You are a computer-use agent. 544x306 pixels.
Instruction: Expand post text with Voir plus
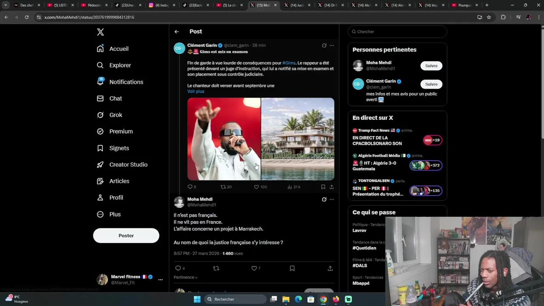196,91
